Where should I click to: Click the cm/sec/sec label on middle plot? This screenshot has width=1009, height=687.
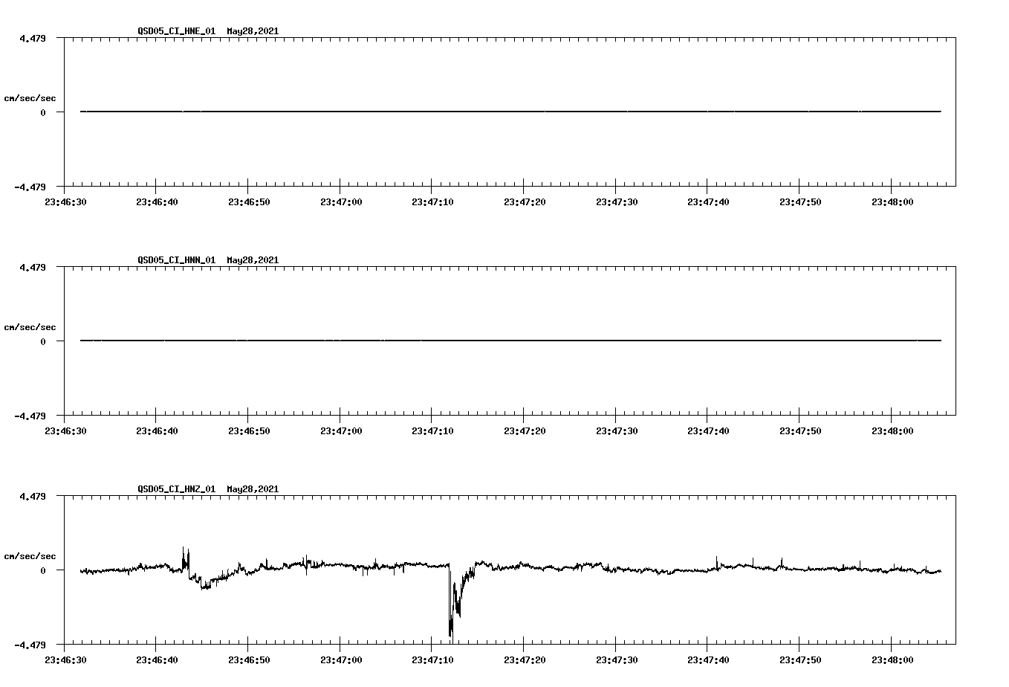tap(30, 326)
